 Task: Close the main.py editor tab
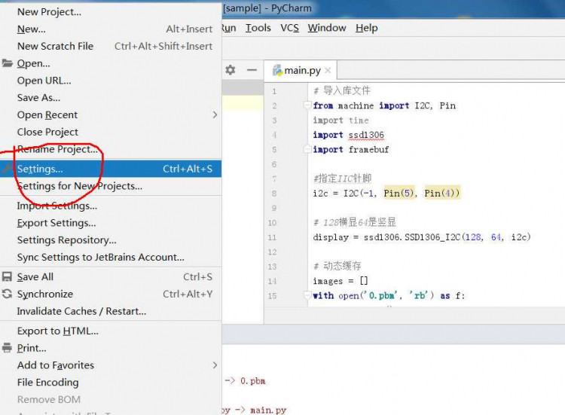click(328, 70)
